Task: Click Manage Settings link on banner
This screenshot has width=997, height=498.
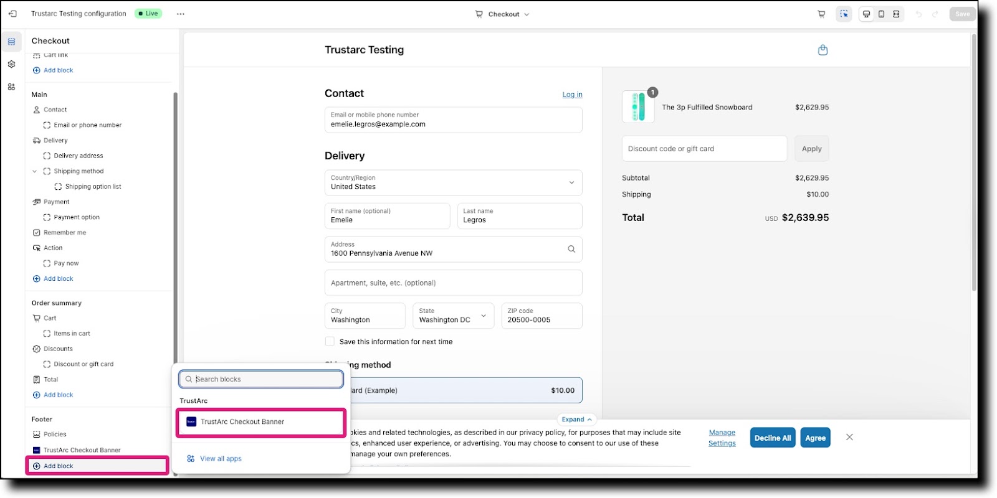Action: coord(722,438)
